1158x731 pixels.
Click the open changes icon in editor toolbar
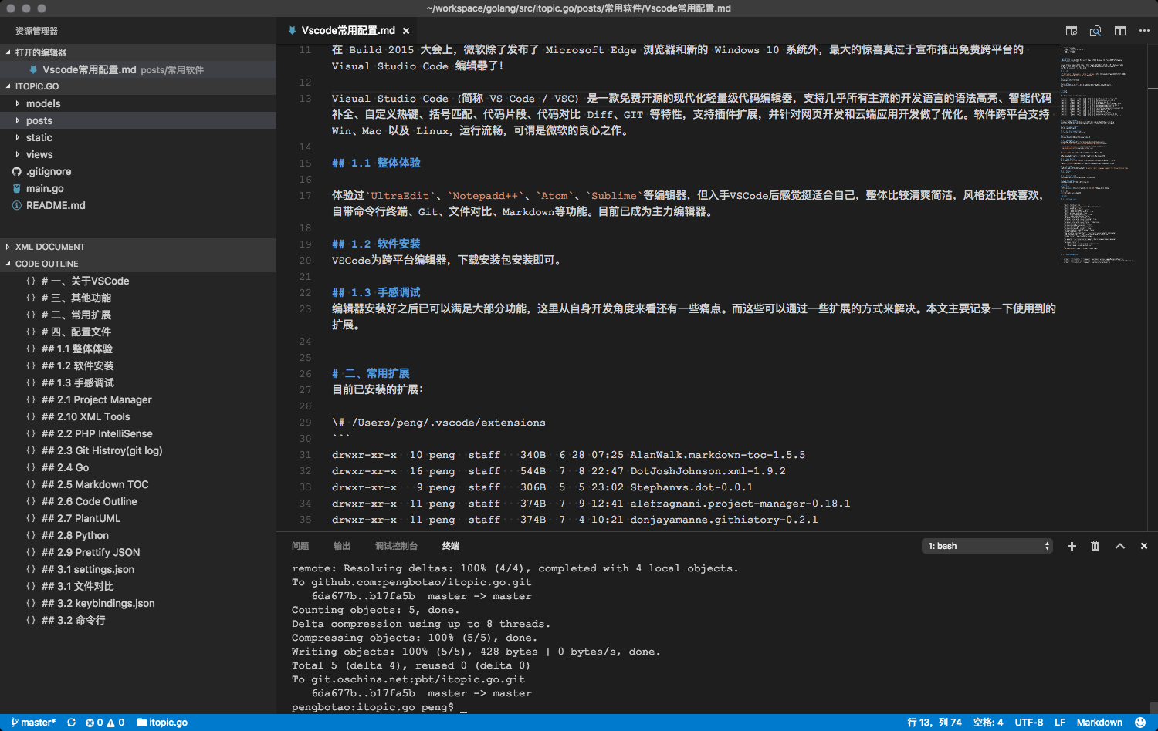(1095, 31)
